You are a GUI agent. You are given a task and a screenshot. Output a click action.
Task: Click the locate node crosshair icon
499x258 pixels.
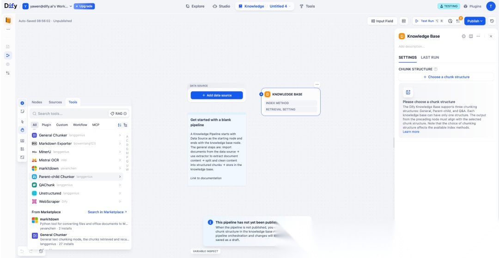[x=463, y=36]
